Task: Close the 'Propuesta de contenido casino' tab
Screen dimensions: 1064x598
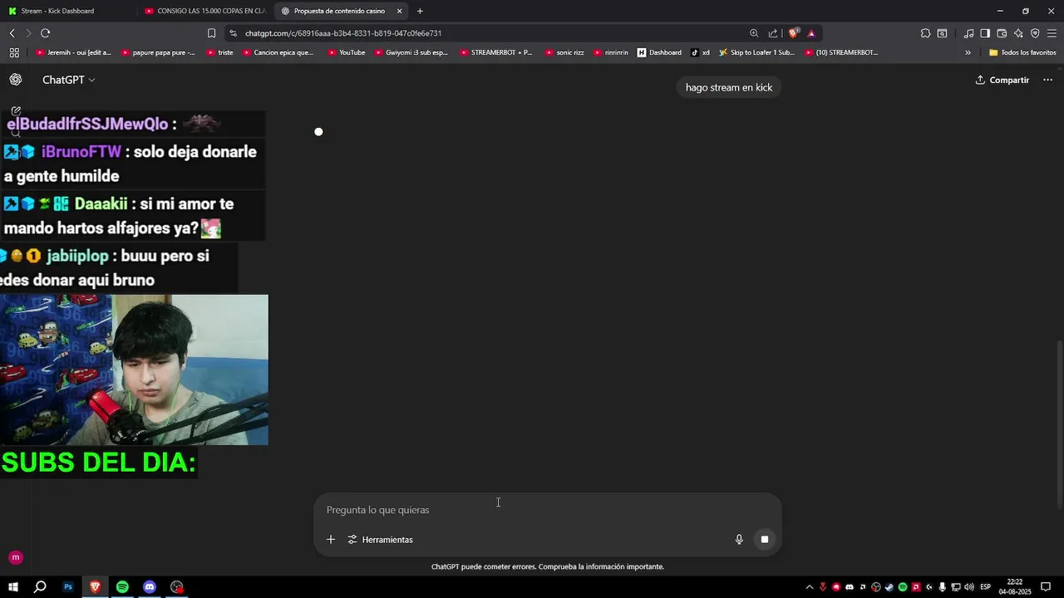Action: (x=400, y=11)
